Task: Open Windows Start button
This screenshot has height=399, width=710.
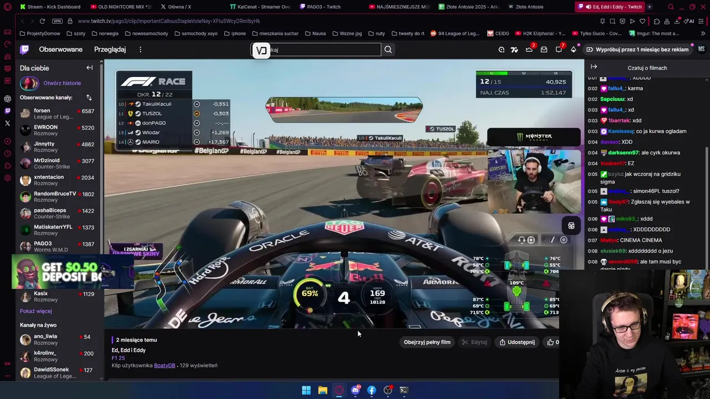Action: click(306, 390)
